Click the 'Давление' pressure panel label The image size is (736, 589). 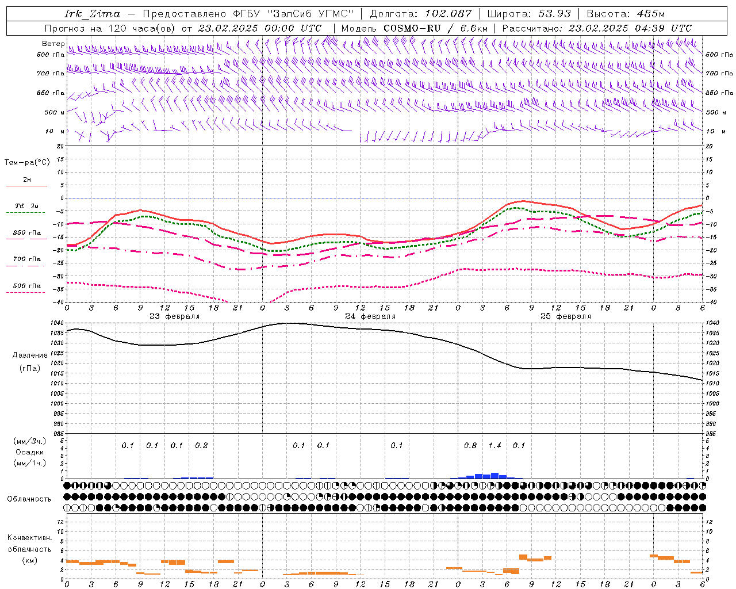point(30,355)
